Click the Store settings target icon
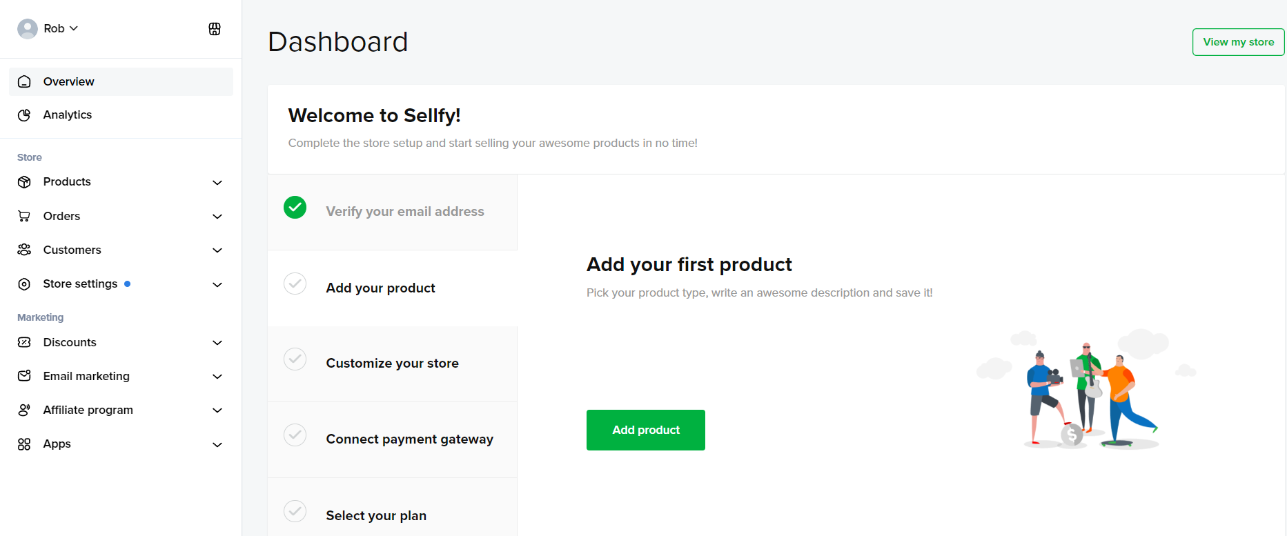 point(24,284)
